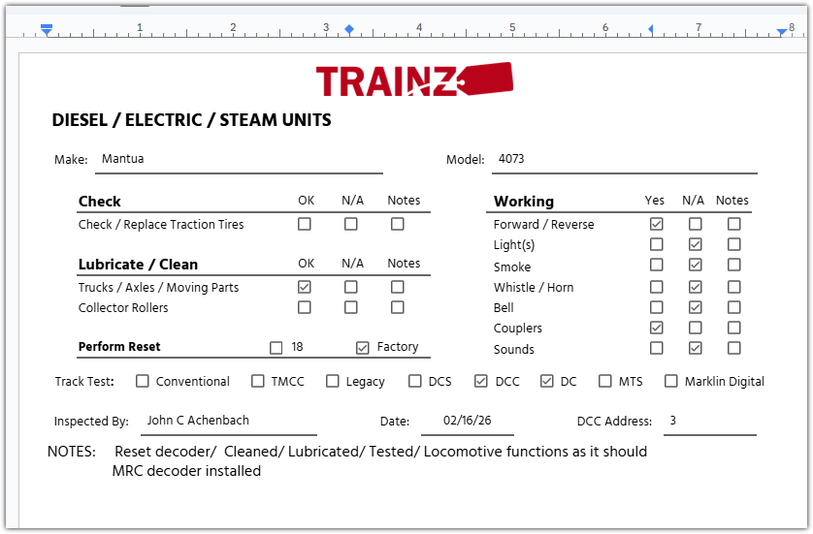Check the 18 reset checkbox
813x534 pixels.
tap(276, 348)
